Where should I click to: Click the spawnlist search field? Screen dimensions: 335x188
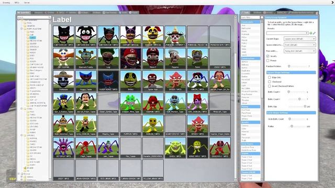33,17
